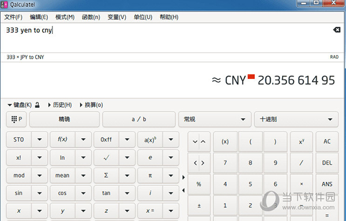Open the 文件(F) menu

pos(13,17)
